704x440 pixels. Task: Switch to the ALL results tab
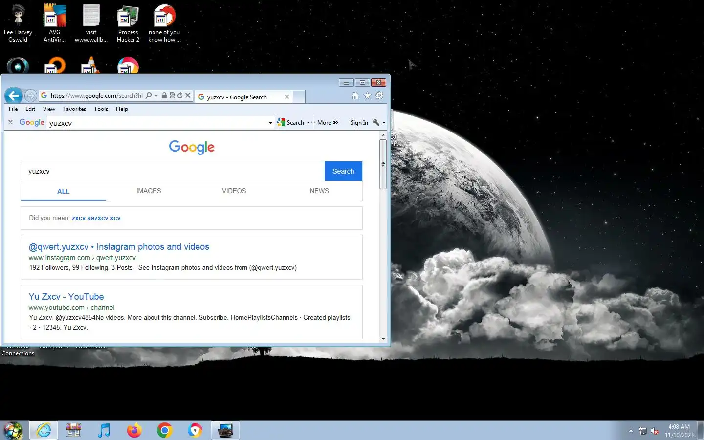pos(63,191)
